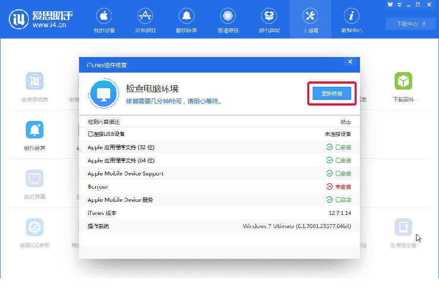Select the Bonjour row label
439x289 pixels.
tap(98, 187)
